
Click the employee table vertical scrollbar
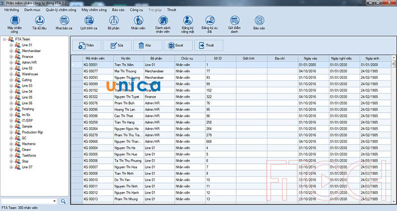(x=394, y=131)
